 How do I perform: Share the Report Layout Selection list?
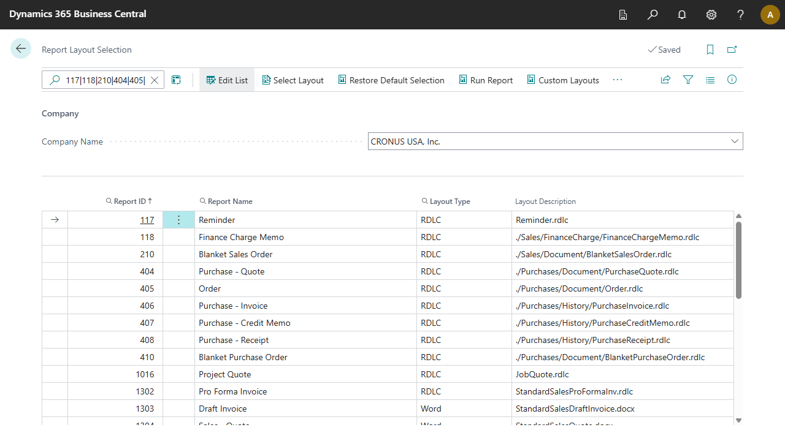pos(665,80)
